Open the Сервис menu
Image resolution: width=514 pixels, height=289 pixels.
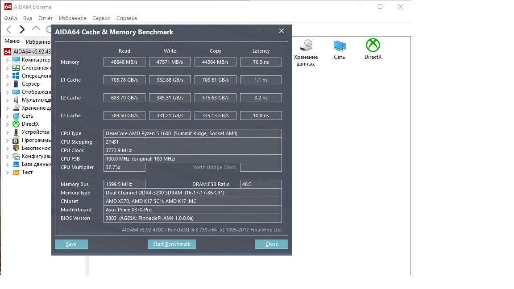point(101,18)
